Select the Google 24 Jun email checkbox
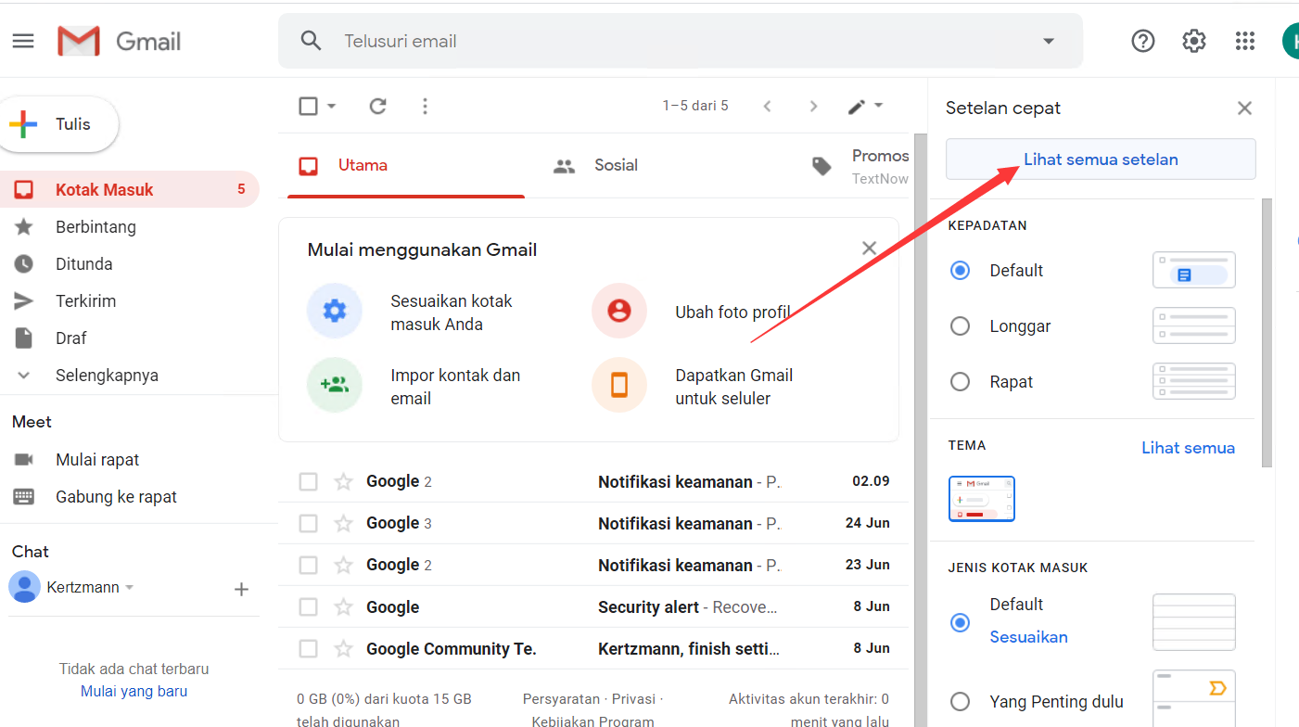 (x=309, y=523)
